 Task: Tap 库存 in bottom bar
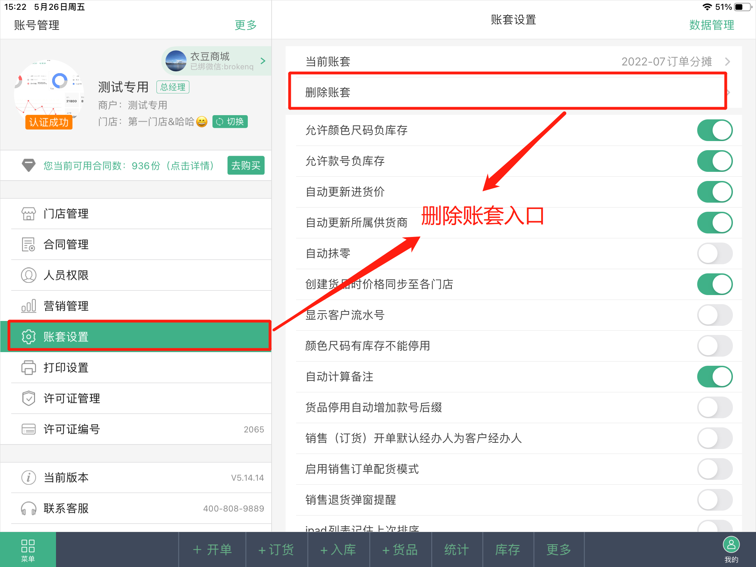pos(508,549)
